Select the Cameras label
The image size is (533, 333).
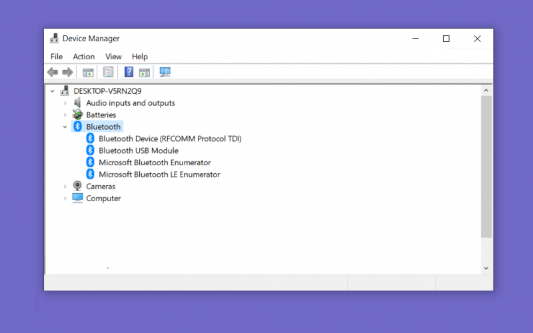[101, 186]
